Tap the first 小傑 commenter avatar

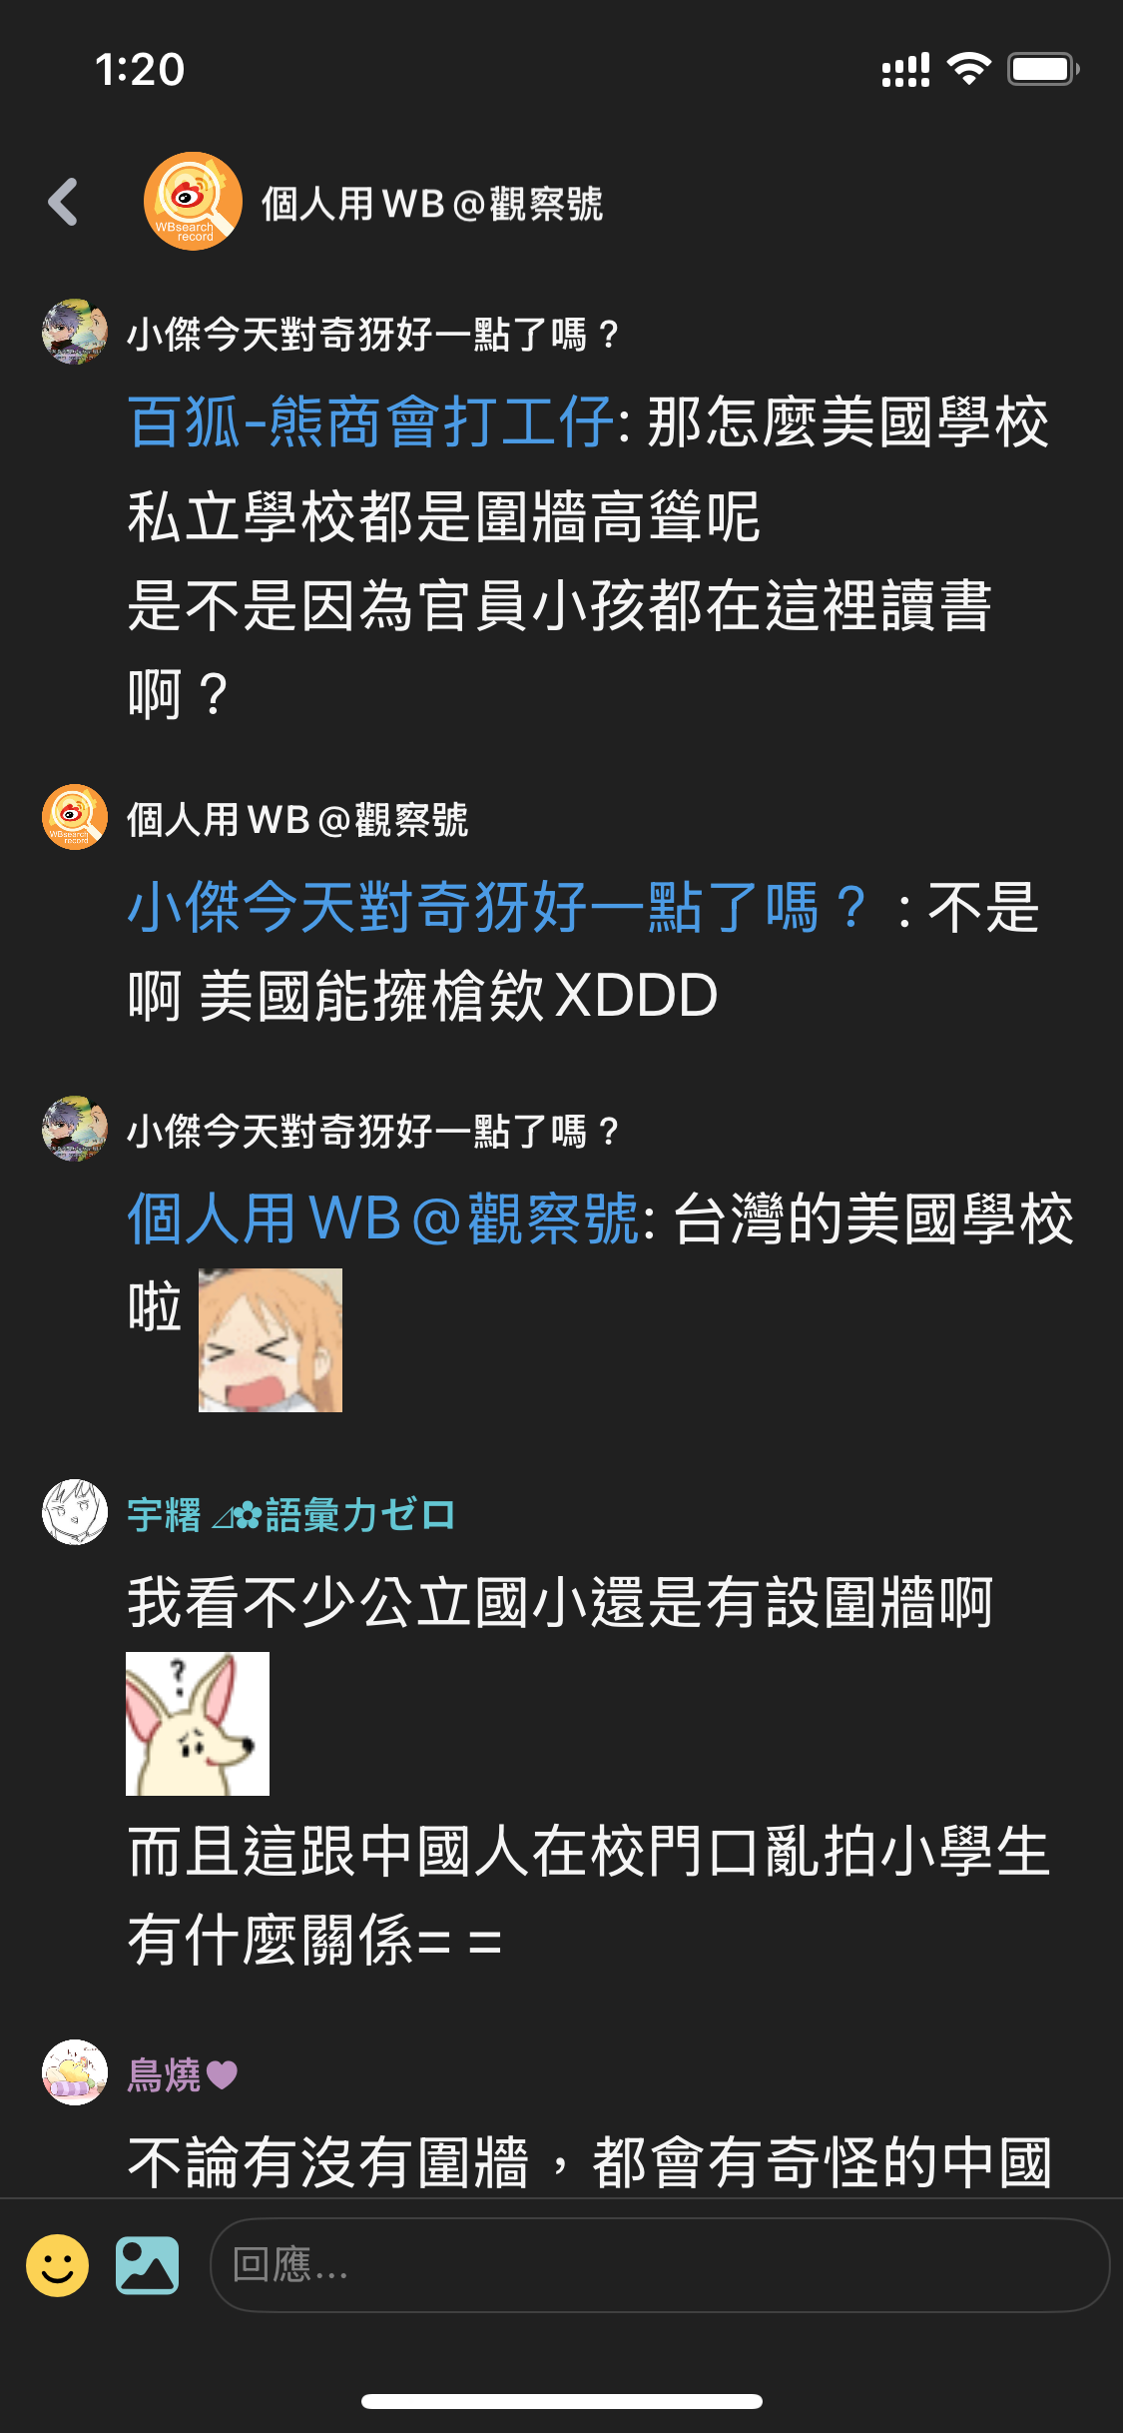(75, 332)
